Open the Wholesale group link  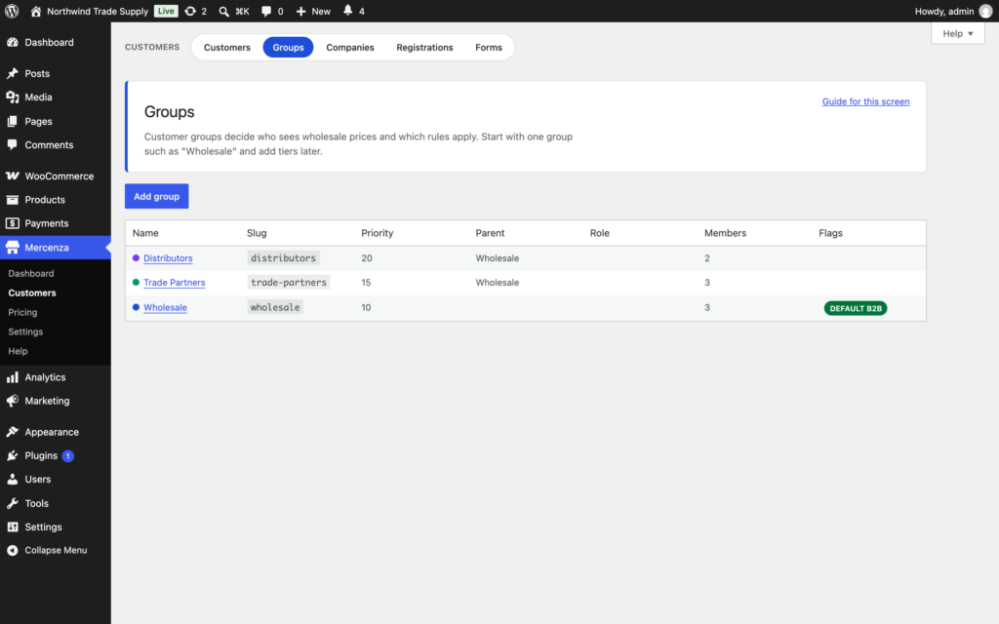coord(165,307)
